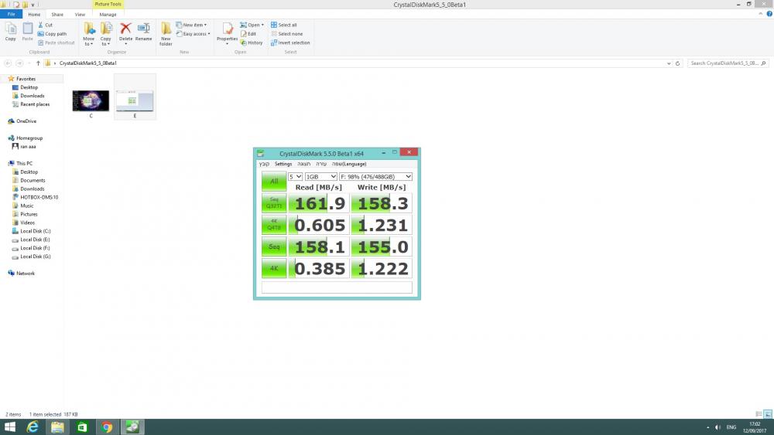The height and width of the screenshot is (435, 774).
Task: Create a New folder from the ribbon
Action: tap(166, 34)
